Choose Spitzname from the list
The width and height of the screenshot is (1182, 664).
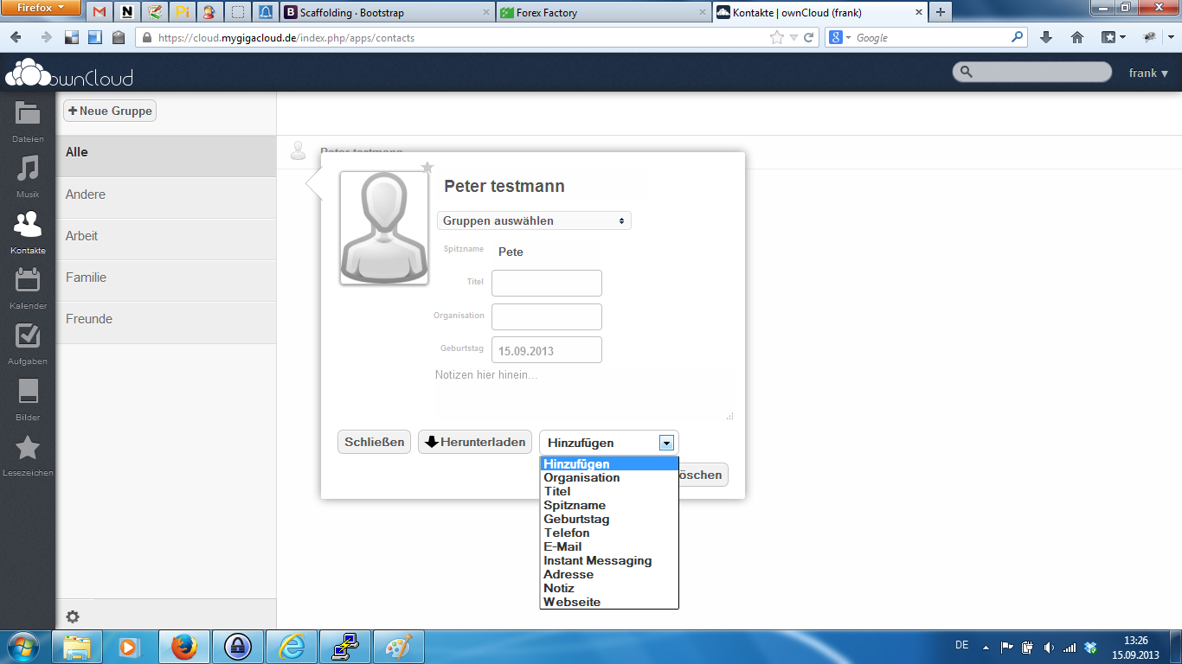609,505
